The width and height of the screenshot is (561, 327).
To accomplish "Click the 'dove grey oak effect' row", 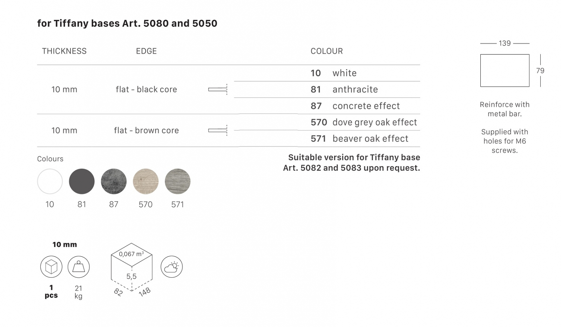I will click(359, 122).
